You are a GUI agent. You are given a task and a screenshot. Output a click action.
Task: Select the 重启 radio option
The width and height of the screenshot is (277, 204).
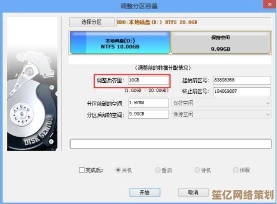click(x=157, y=170)
